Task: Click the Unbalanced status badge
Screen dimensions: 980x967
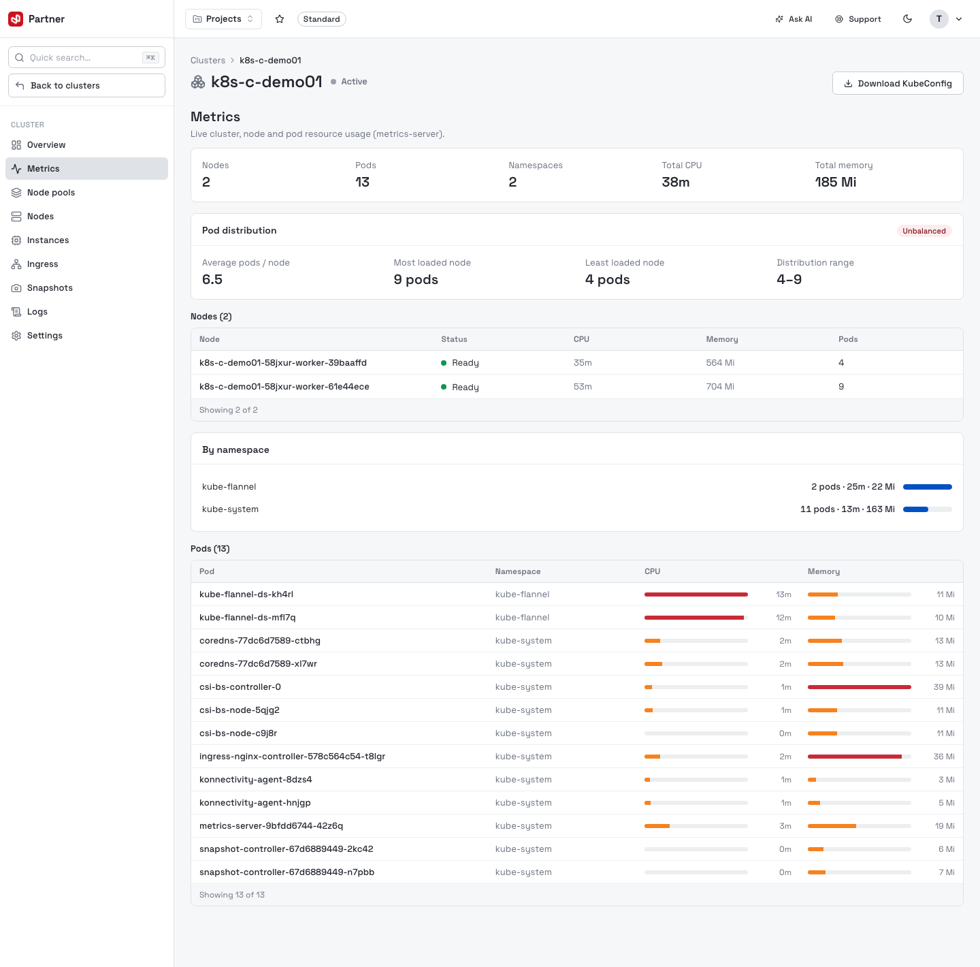Action: pyautogui.click(x=924, y=231)
